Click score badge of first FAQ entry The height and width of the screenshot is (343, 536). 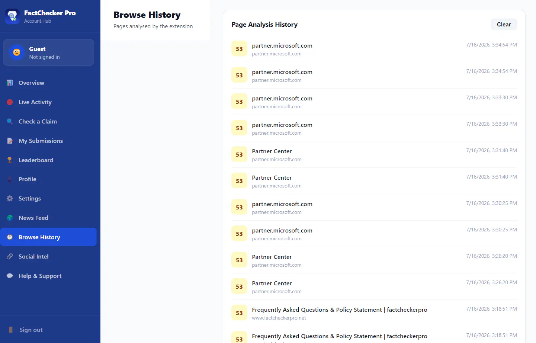click(x=239, y=313)
